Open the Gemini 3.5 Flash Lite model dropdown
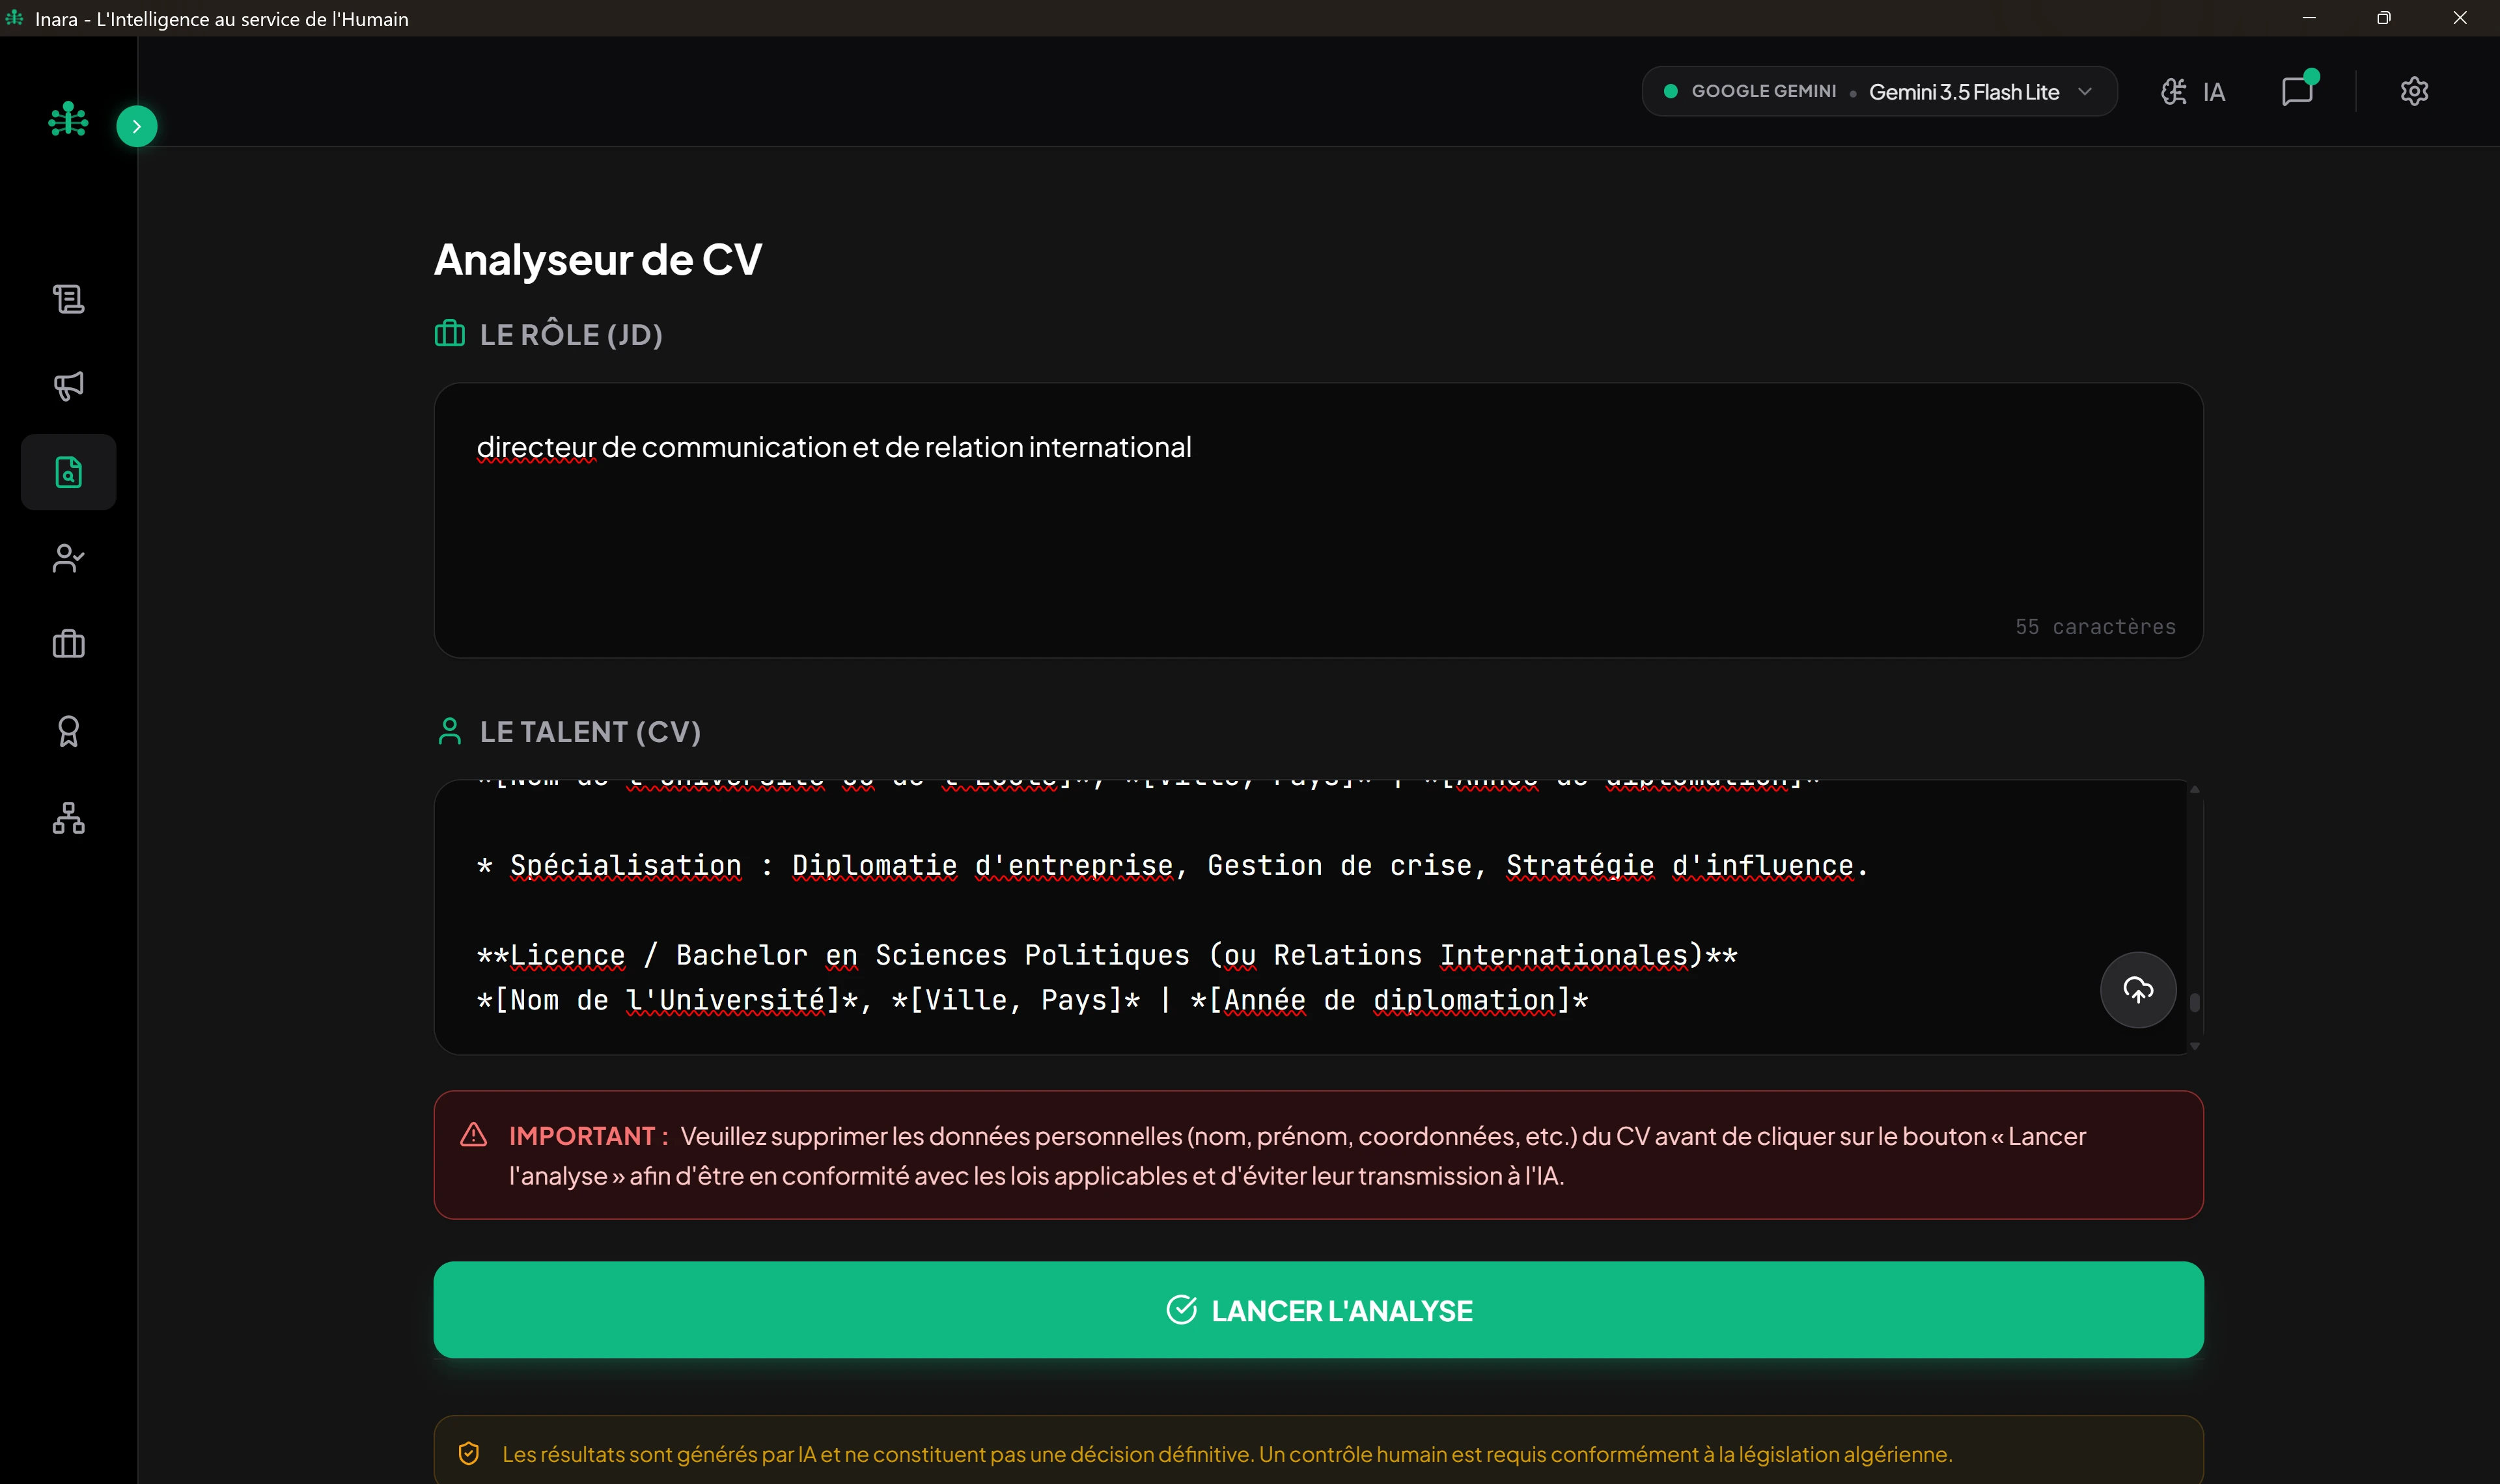 coord(1879,91)
